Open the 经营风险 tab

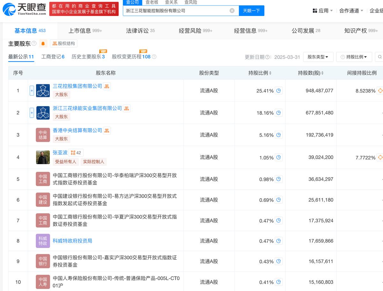(196, 31)
